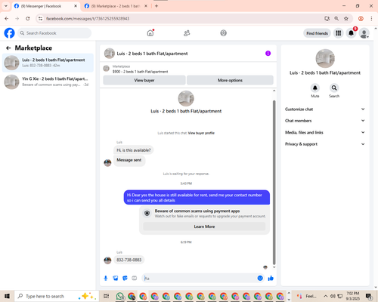The width and height of the screenshot is (378, 302).
Task: Bookmark this page with the star icon
Action: (346, 18)
